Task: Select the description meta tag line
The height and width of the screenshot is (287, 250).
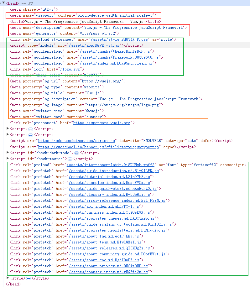Action: (98, 28)
